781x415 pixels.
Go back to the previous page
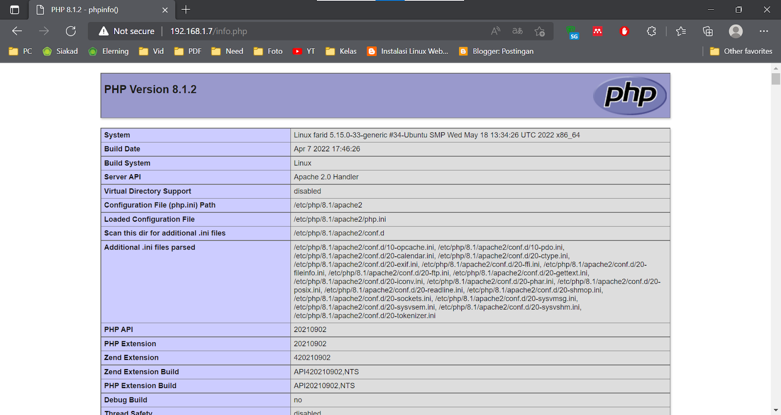tap(17, 31)
